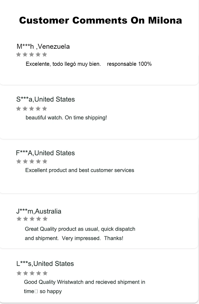Viewport: 199px width, 304px height.
Task: Click the 'responsable 100%' text
Action: [x=129, y=64]
